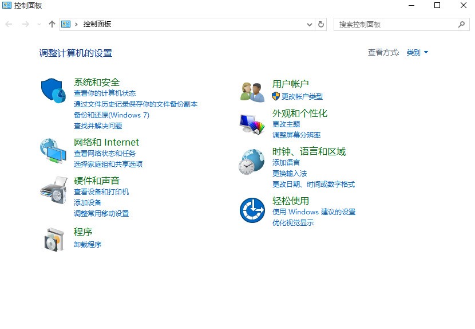Screen dimensions: 475x329
Task: Open 调整屏幕分辨率 link
Action: pyautogui.click(x=296, y=135)
